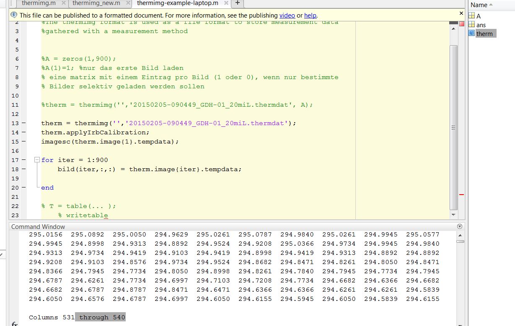
Task: Close the thermimg_new.m tab
Action: tap(128, 3)
